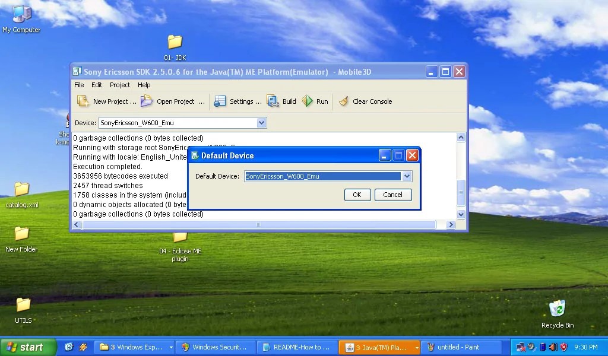Select the My Computer desktop icon
Image resolution: width=608 pixels, height=356 pixels.
coord(21,18)
